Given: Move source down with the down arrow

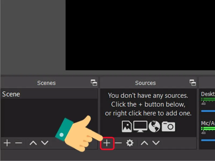Looking at the screenshot, I should (x=156, y=143).
